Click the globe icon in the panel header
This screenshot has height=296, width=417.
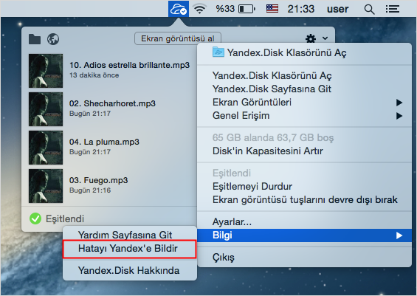53,39
